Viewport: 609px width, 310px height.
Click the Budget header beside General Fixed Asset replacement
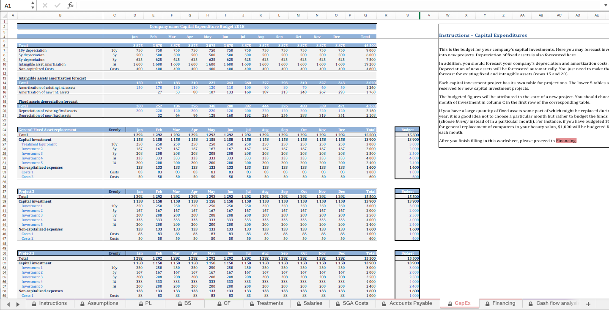pyautogui.click(x=407, y=130)
